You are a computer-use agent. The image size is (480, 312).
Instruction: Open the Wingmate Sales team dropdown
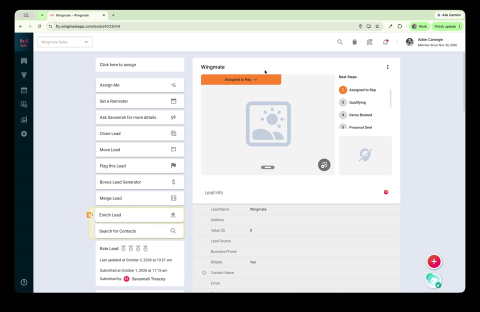(65, 42)
